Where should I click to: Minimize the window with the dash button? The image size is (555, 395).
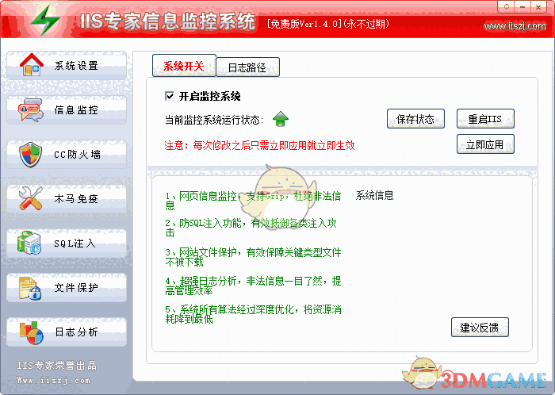click(522, 6)
